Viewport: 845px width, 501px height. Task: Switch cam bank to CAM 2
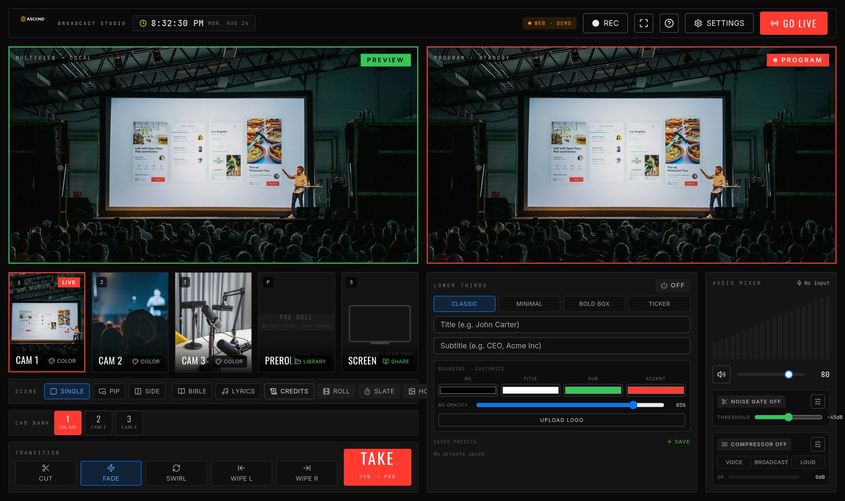pyautogui.click(x=98, y=423)
